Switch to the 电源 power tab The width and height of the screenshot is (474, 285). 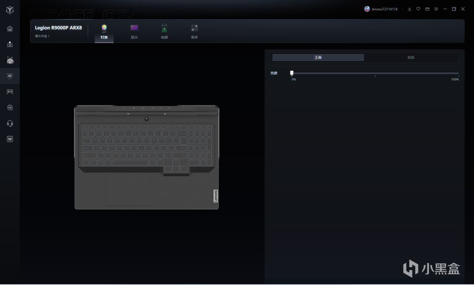coord(164,32)
